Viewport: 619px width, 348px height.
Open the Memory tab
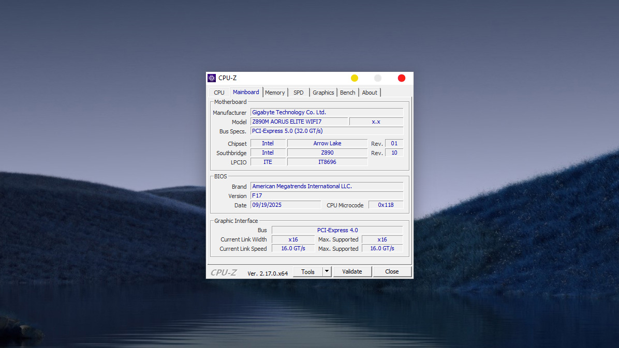[x=275, y=93]
